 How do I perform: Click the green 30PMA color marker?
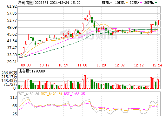(156, 2)
